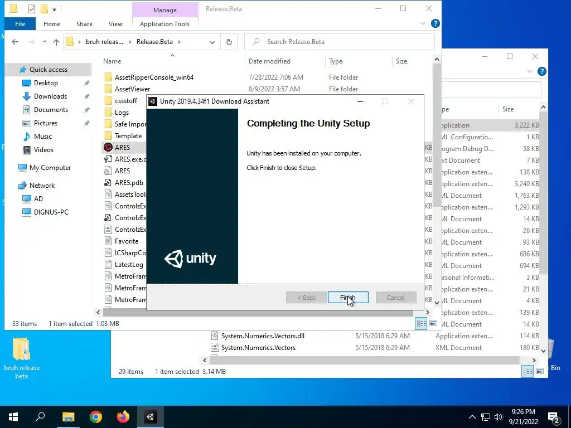Open File Explorer from taskbar
Viewport: 571px width, 428px height.
[68, 417]
